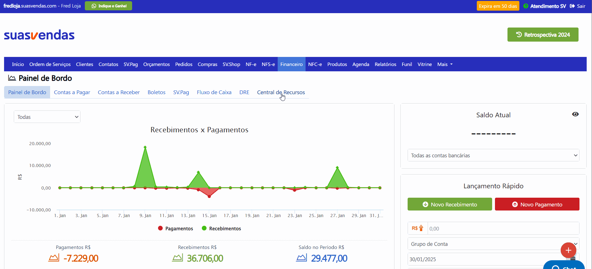The width and height of the screenshot is (592, 269).
Task: Open the NF-e menu item
Action: 251,64
